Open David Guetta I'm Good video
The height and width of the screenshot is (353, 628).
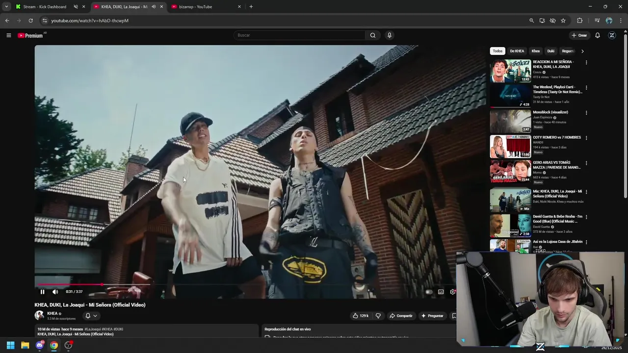coord(510,225)
